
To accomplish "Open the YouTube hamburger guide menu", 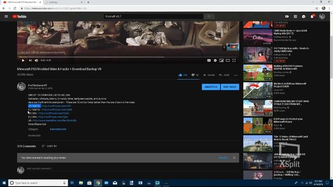I will (6, 16).
